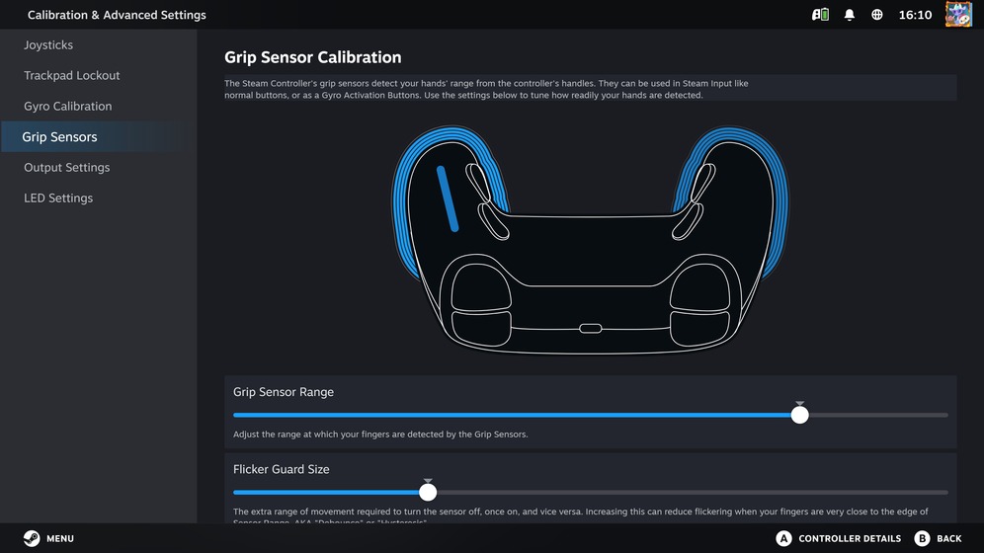Viewport: 984px width, 553px height.
Task: Open the user profile avatar
Action: [x=958, y=15]
